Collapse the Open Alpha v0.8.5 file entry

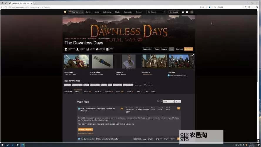point(179,108)
